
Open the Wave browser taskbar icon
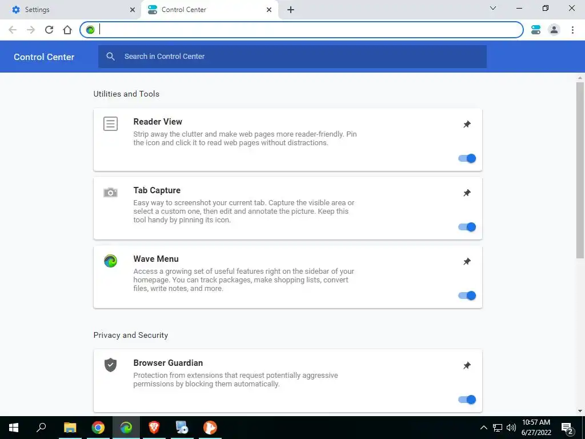click(x=126, y=428)
